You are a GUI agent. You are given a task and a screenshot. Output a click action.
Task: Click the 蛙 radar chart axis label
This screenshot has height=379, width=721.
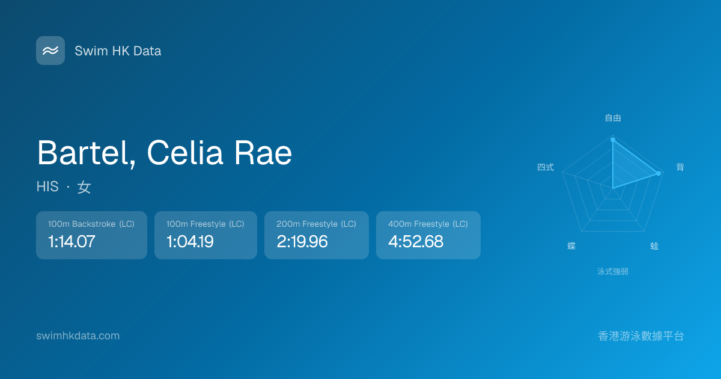pos(654,246)
